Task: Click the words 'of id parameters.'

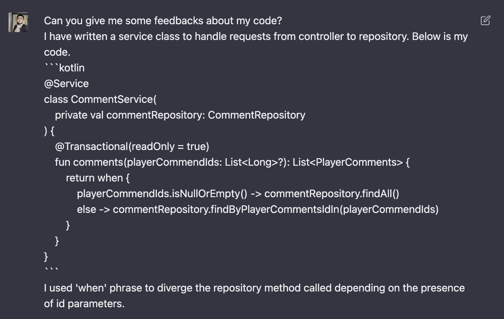Action: click(84, 304)
